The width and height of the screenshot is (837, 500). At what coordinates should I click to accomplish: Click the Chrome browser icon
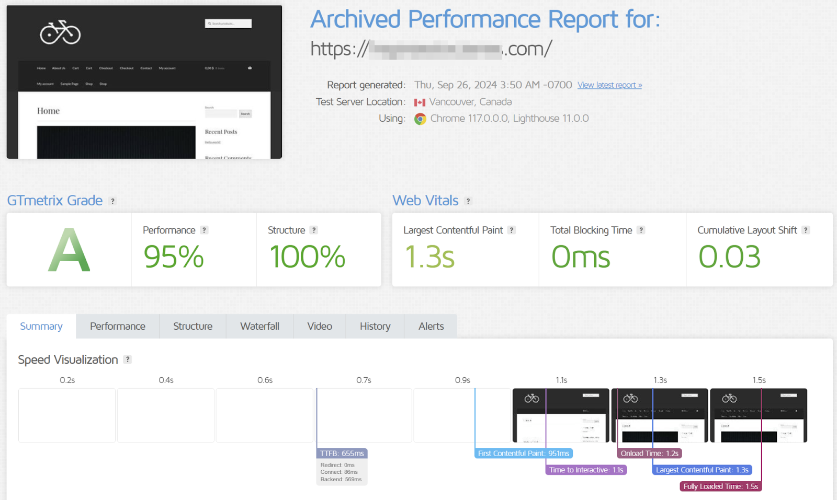coord(420,119)
